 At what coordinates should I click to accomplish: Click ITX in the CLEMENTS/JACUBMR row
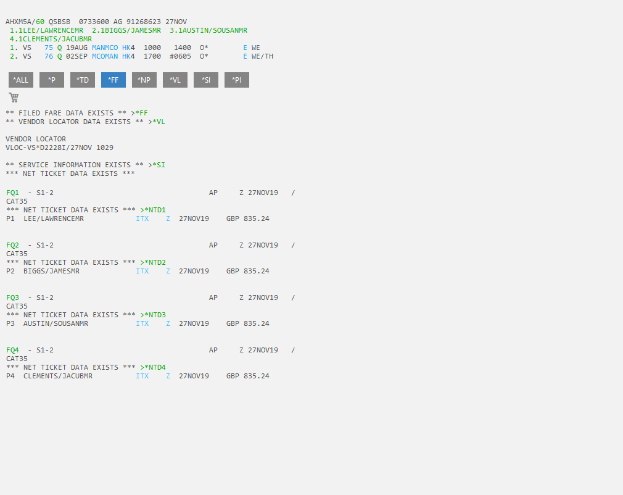click(142, 376)
